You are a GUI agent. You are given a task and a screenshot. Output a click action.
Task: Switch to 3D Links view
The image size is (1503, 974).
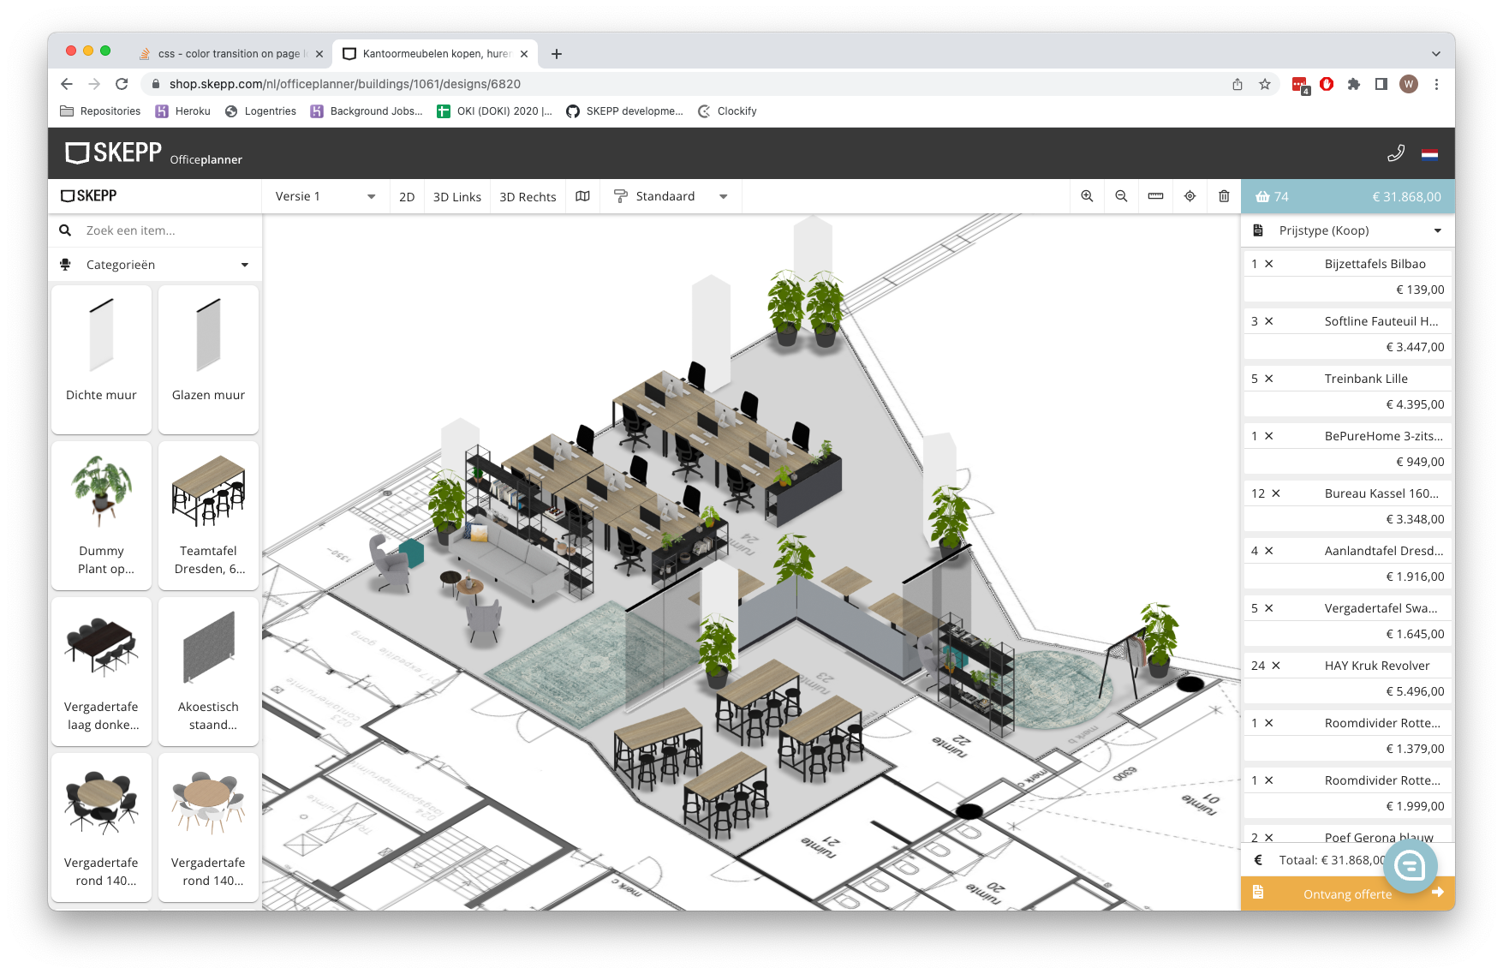456,197
